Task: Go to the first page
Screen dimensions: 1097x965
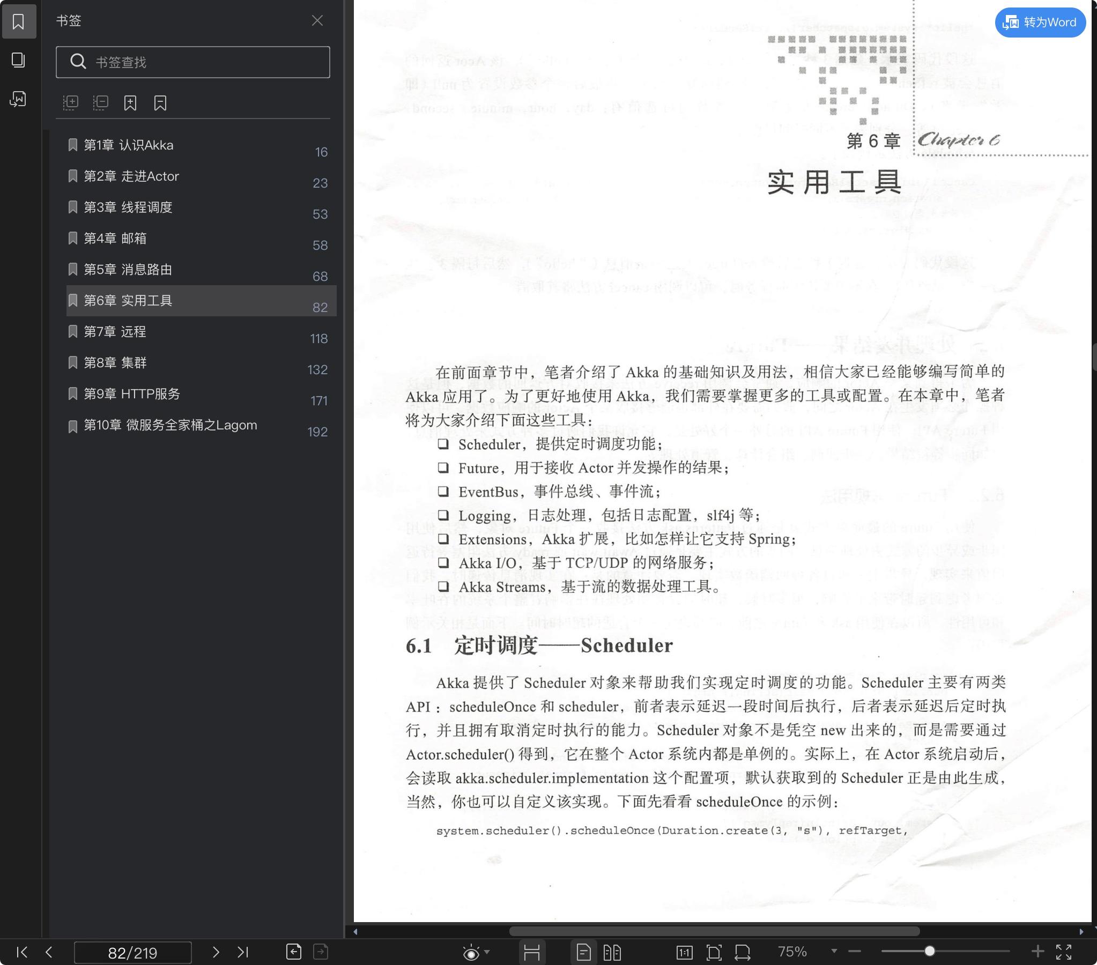Action: point(22,952)
